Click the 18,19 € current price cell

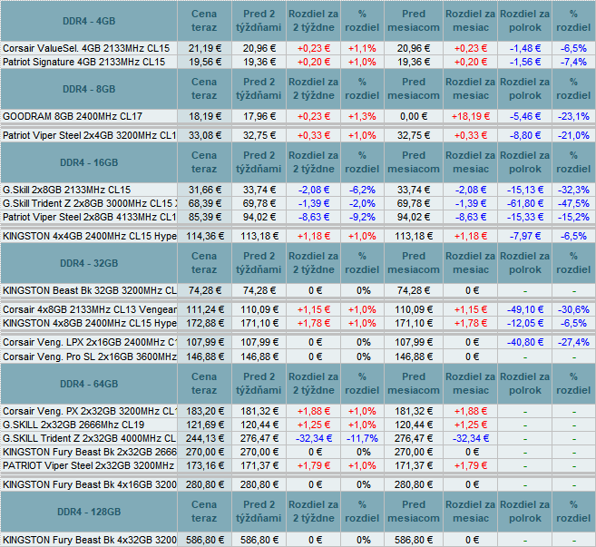204,116
